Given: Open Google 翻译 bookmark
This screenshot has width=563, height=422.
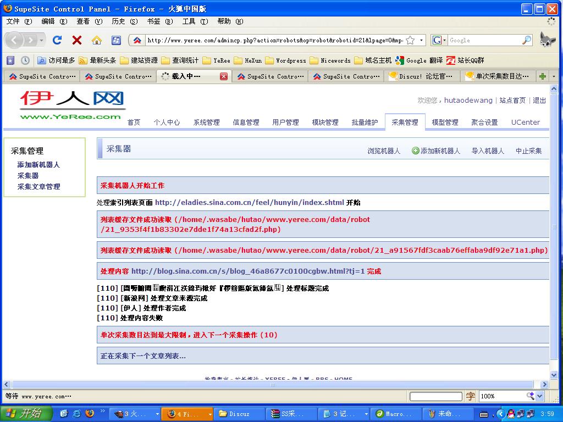Looking at the screenshot, I should [419, 60].
